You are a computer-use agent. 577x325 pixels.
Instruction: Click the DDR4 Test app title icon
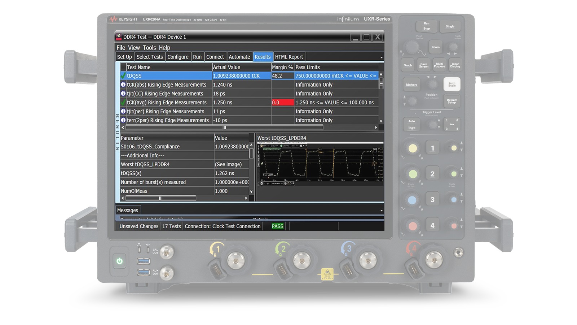pyautogui.click(x=119, y=36)
